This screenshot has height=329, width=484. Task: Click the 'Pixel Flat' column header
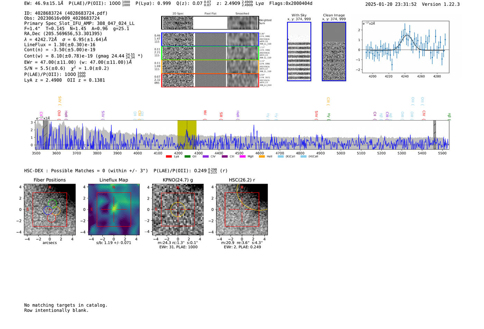click(211, 14)
